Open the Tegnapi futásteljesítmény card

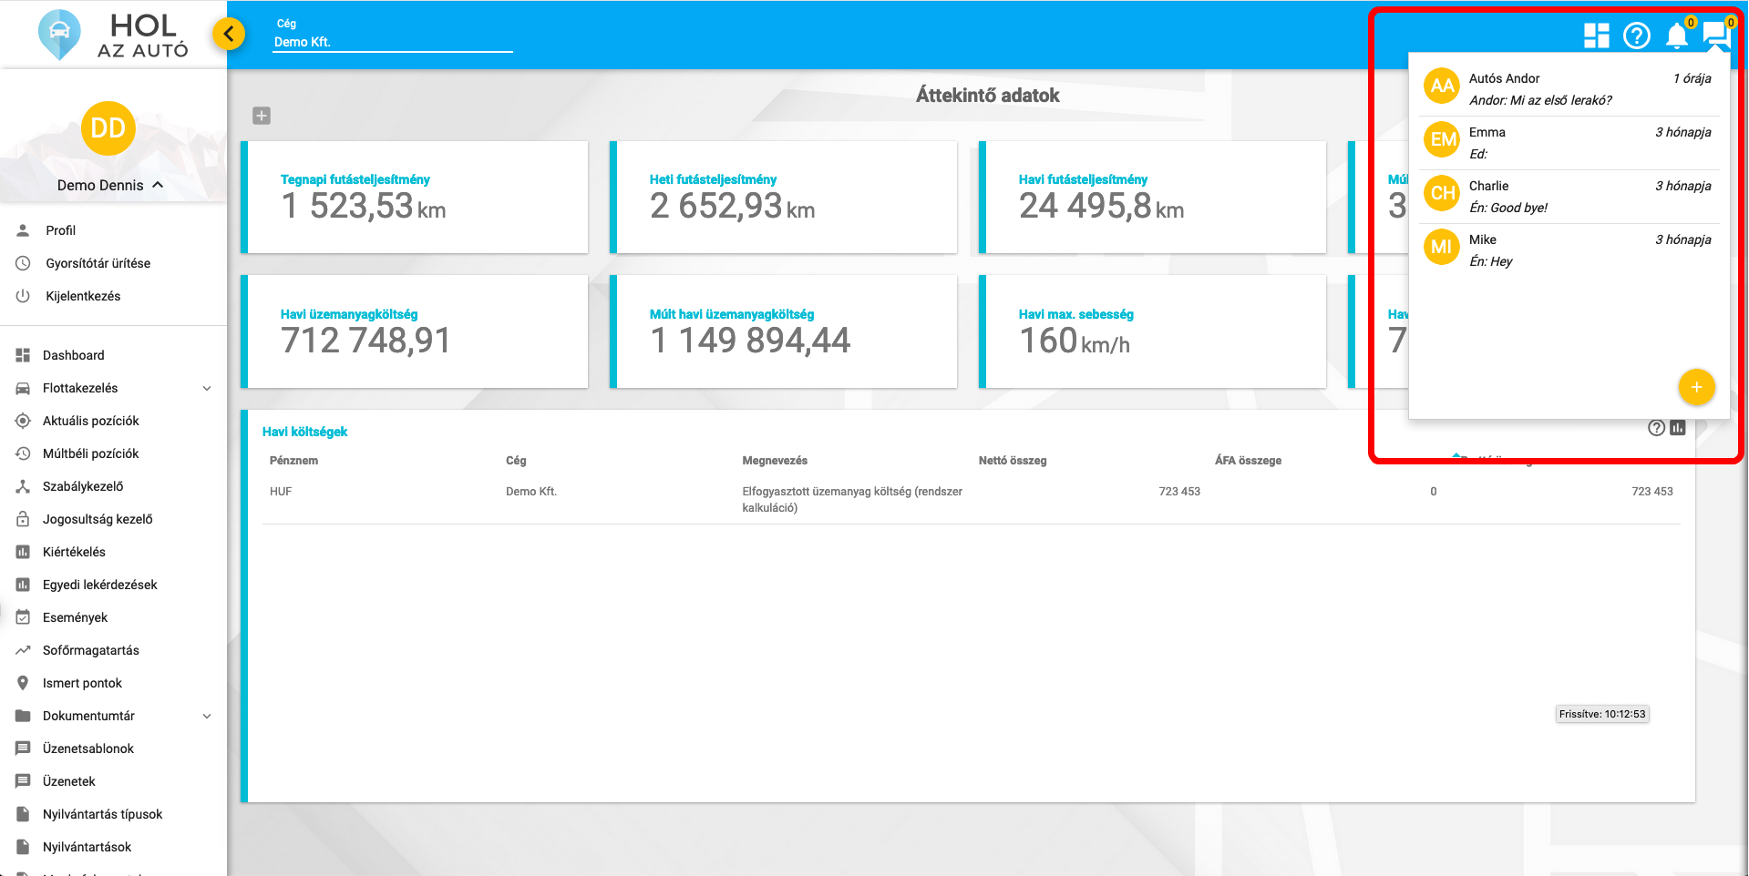click(416, 198)
